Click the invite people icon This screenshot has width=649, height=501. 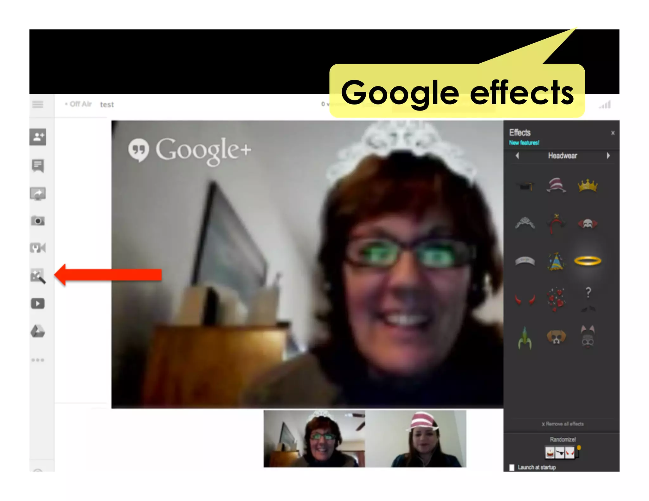coord(38,137)
